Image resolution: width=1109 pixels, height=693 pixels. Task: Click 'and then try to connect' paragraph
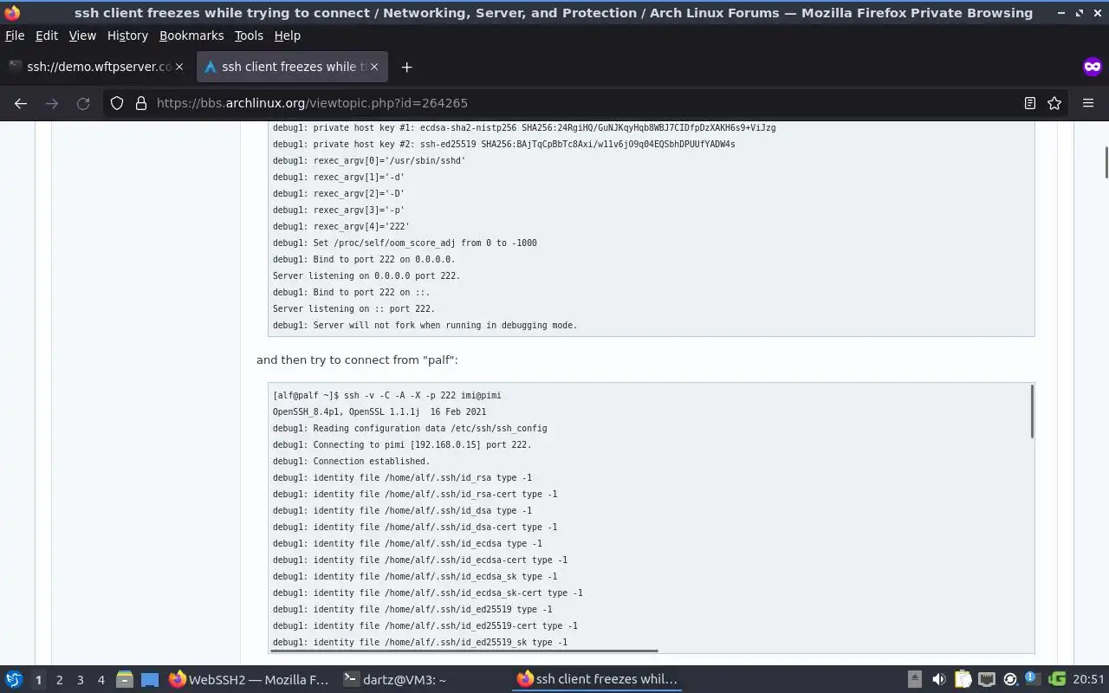[x=357, y=359]
